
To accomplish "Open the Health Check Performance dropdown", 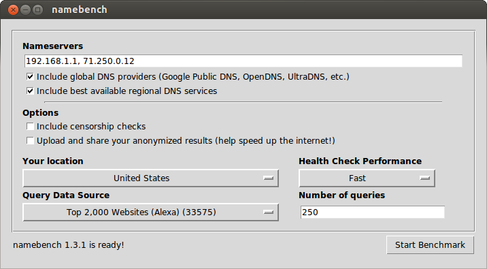I will pyautogui.click(x=367, y=178).
